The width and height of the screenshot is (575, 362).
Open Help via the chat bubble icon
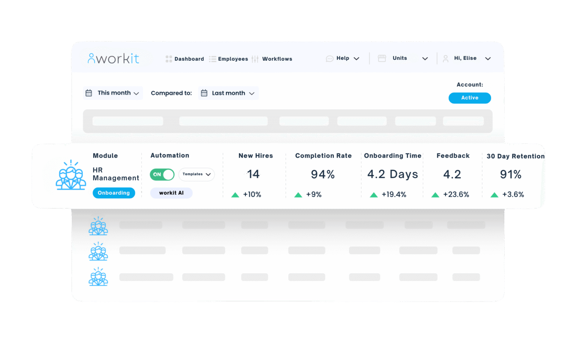click(x=329, y=58)
